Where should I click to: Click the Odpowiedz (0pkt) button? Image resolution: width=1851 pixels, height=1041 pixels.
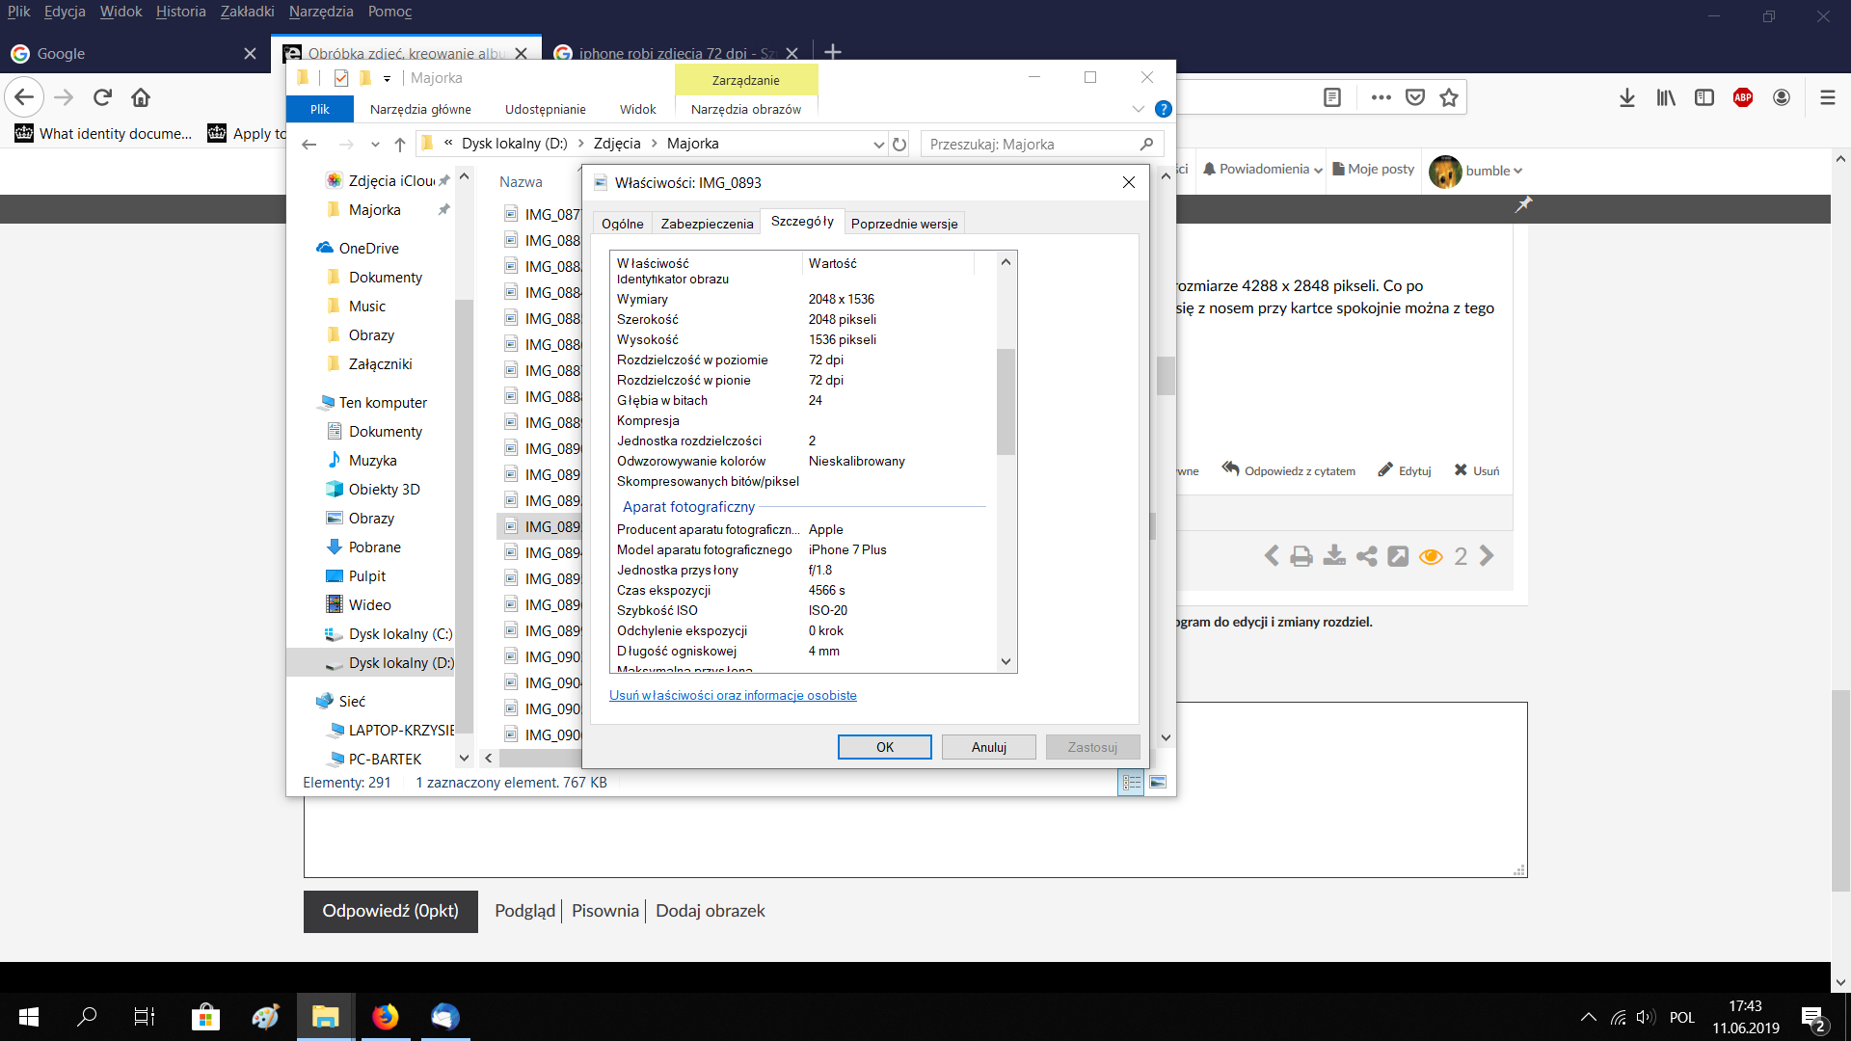(x=390, y=911)
